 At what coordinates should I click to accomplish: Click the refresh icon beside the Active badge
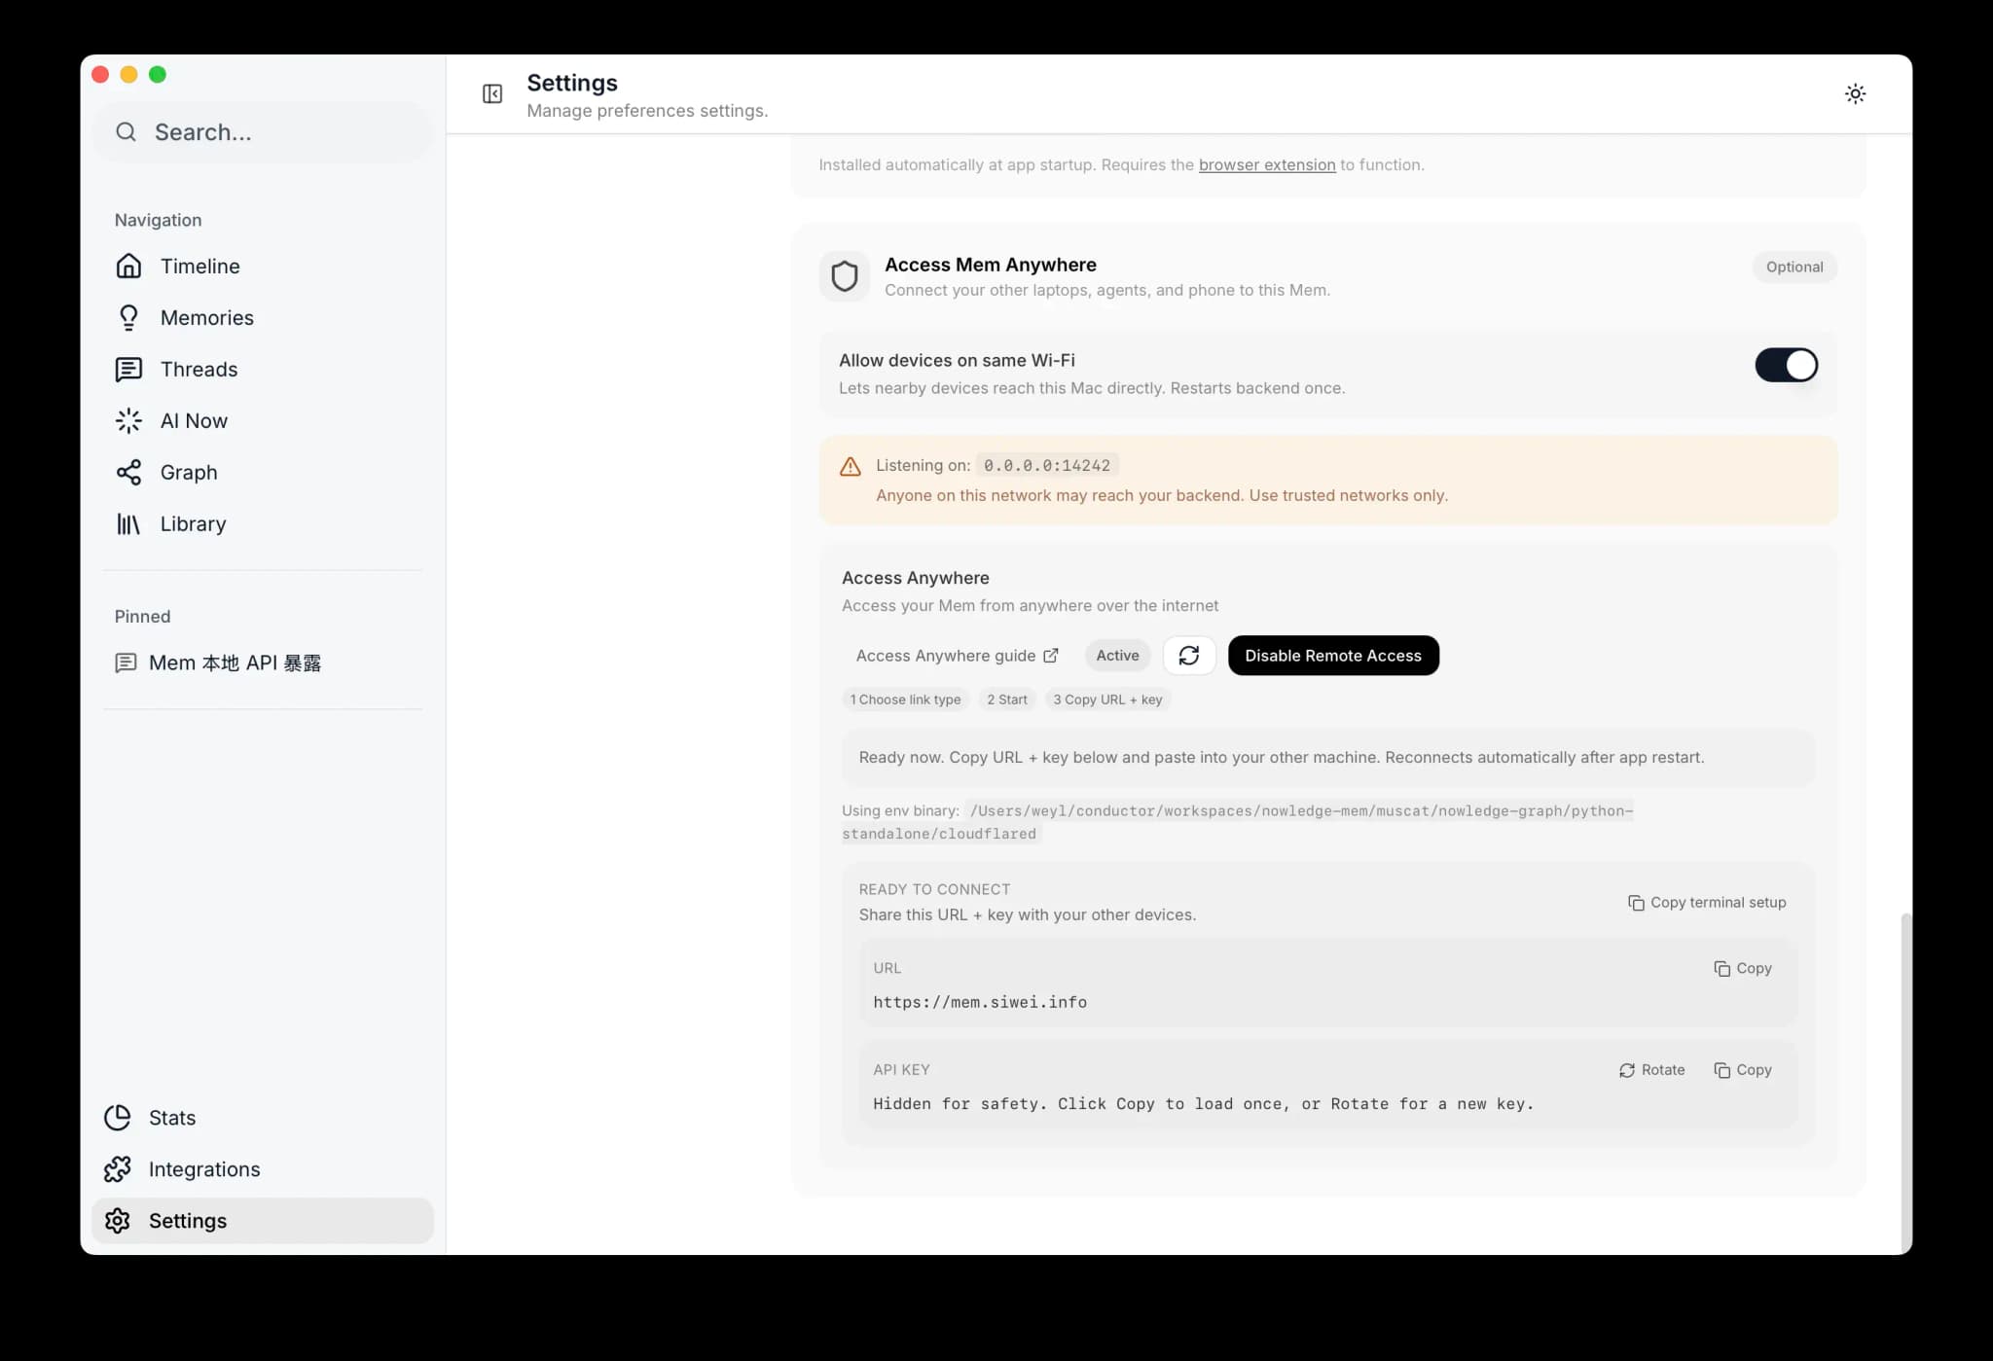point(1188,655)
